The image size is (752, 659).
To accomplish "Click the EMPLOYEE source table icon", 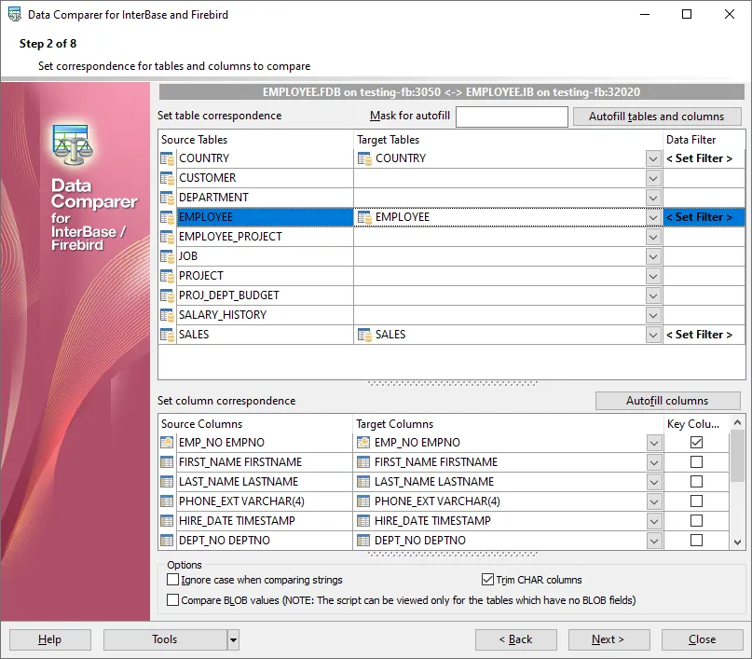I will pyautogui.click(x=168, y=217).
